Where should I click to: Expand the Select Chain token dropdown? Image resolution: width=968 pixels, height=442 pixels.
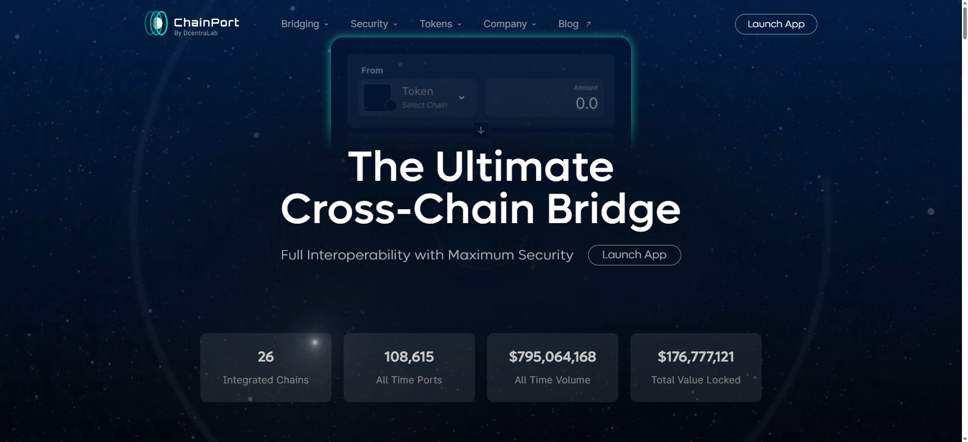coord(461,97)
